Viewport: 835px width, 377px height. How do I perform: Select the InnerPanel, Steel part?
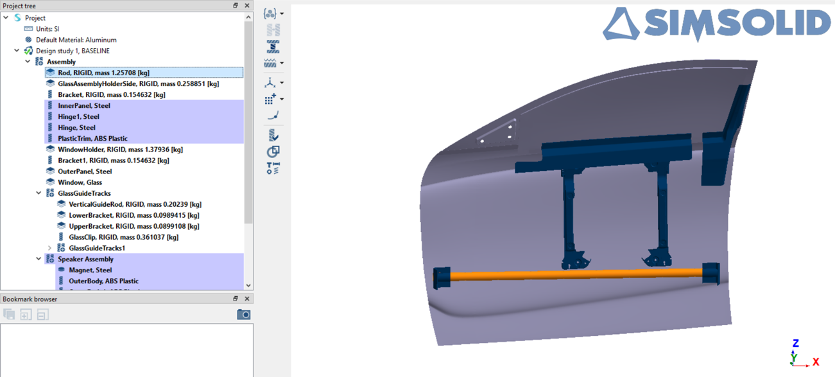coord(84,105)
